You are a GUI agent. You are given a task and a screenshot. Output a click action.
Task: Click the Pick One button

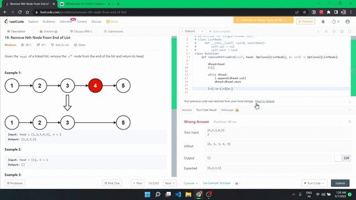pos(112,183)
